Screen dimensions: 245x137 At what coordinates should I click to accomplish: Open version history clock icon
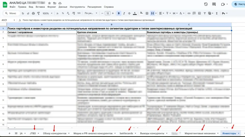[x=206, y=4]
